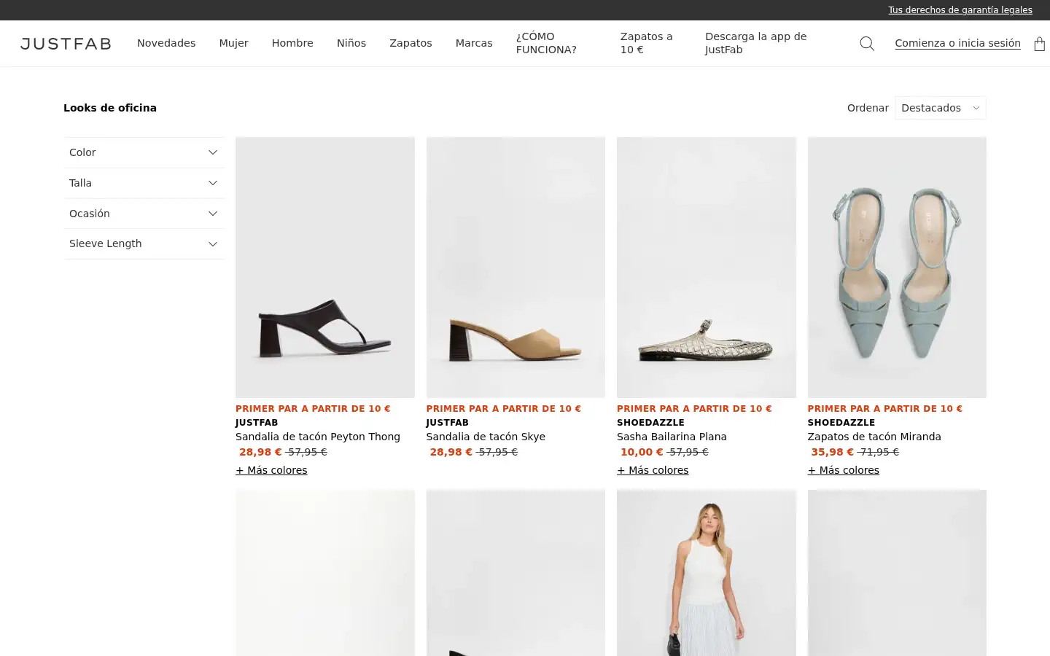Click Más colores under Peyton Thong
Screen dimensions: 1050x656
coord(271,470)
